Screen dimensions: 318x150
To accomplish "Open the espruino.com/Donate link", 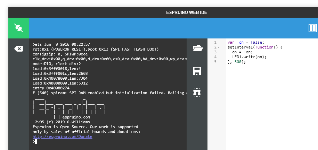I will (x=63, y=136).
